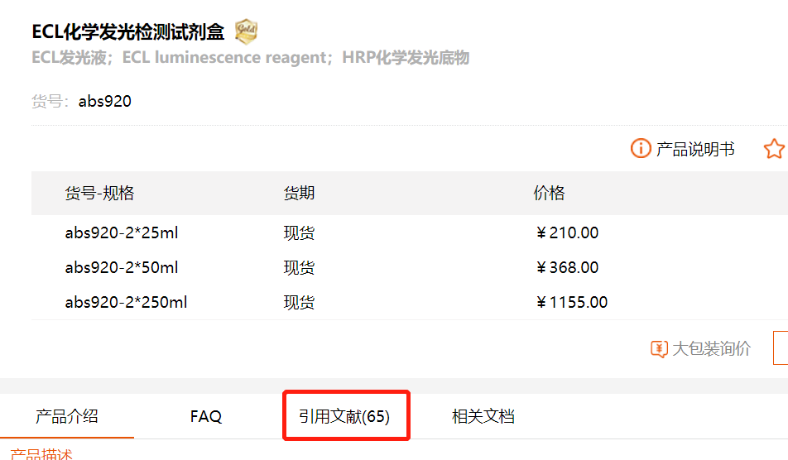Go to the 相关文档 tab
The width and height of the screenshot is (788, 460).
coord(483,416)
